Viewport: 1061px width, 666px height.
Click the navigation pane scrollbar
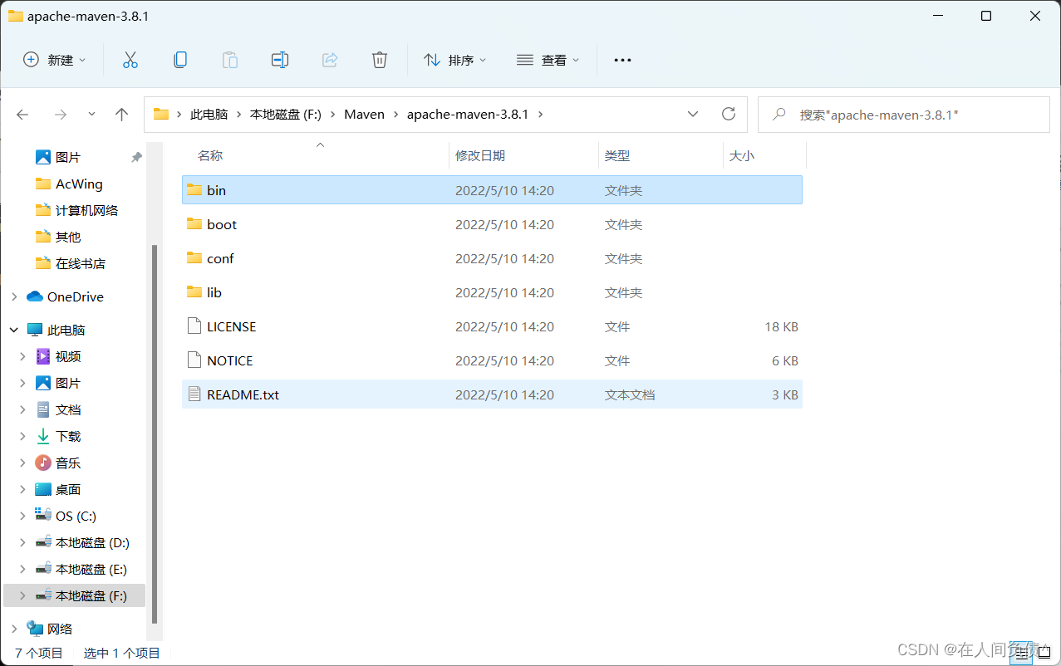[x=153, y=435]
